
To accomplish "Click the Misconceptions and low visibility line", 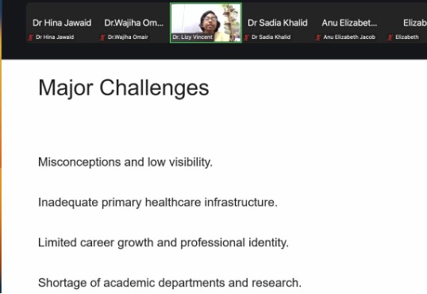I will tap(125, 162).
